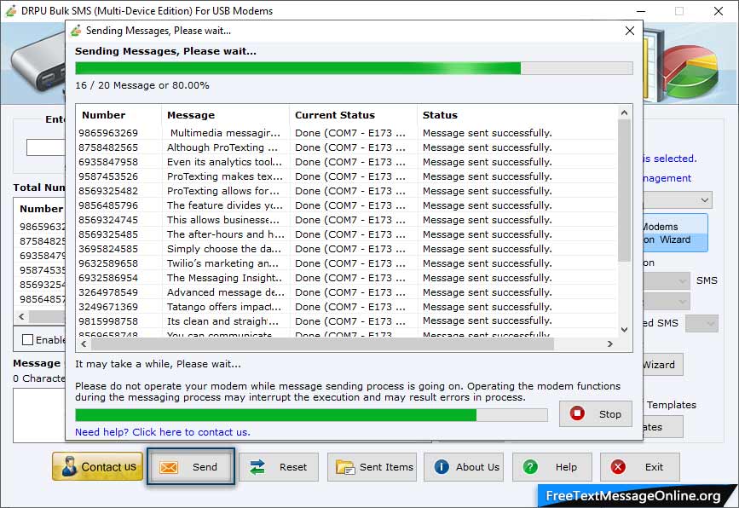Select row with number 8758482565
The width and height of the screenshot is (739, 508).
[x=346, y=147]
